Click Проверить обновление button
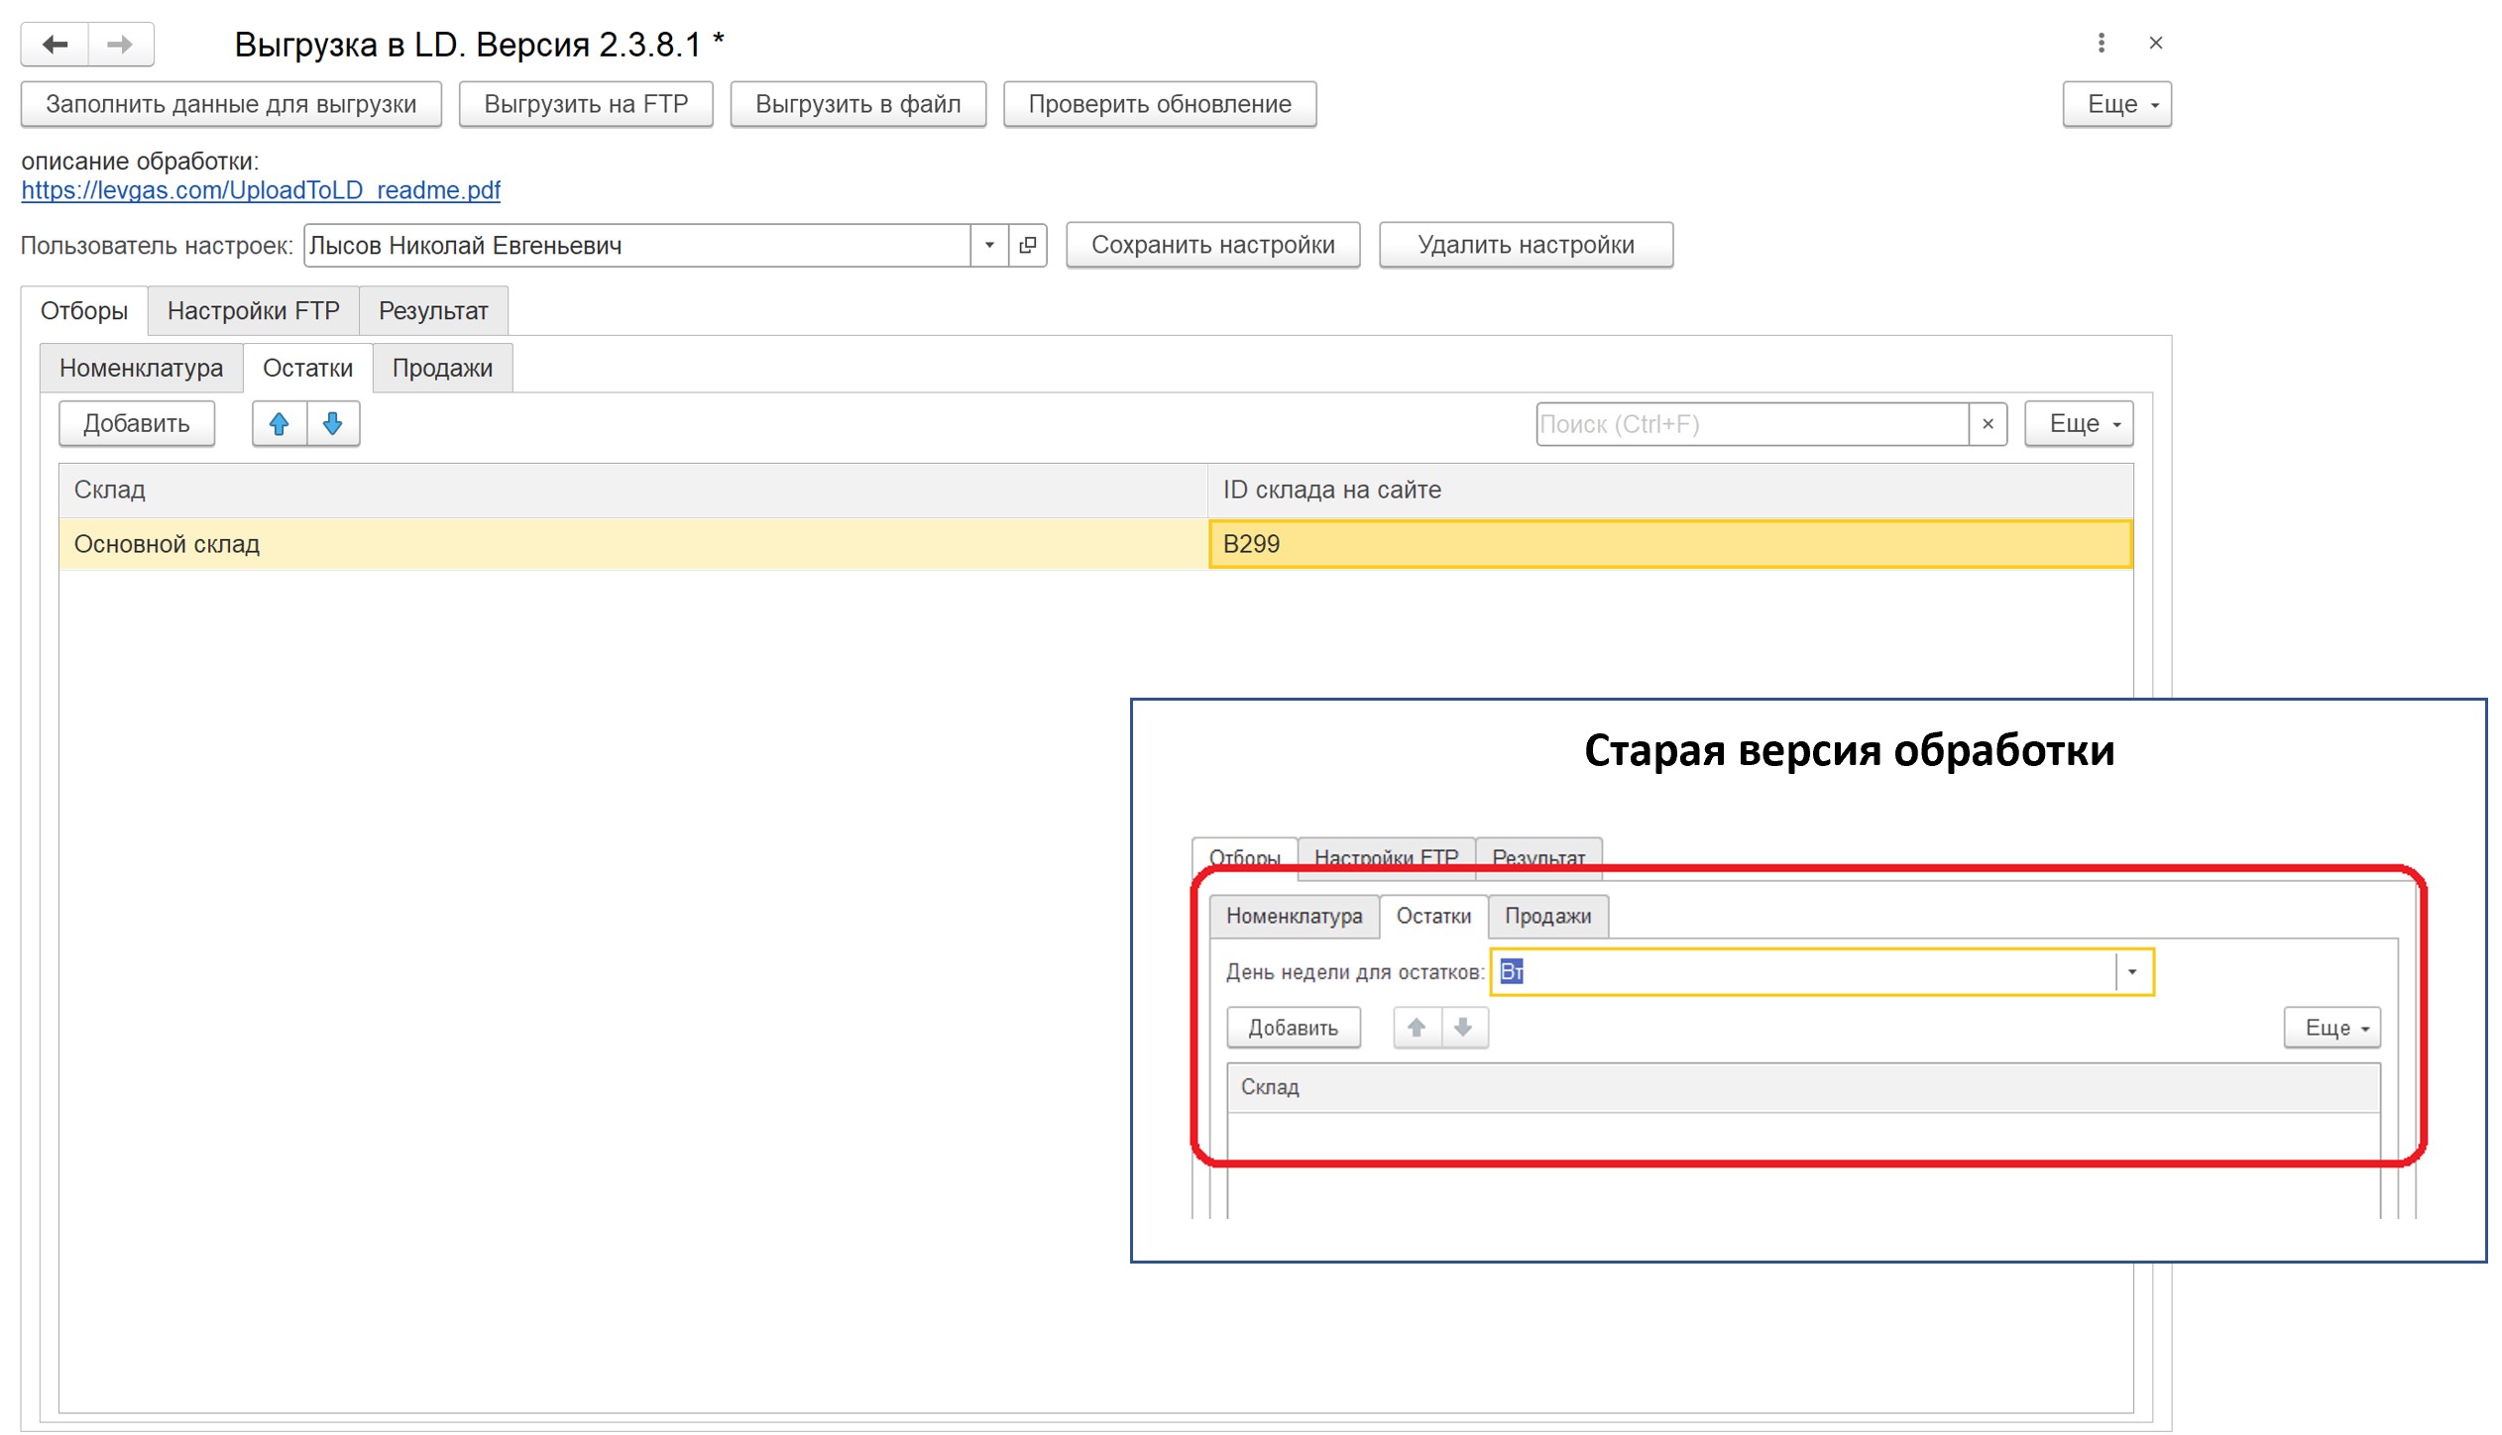The width and height of the screenshot is (2502, 1435). click(1160, 103)
